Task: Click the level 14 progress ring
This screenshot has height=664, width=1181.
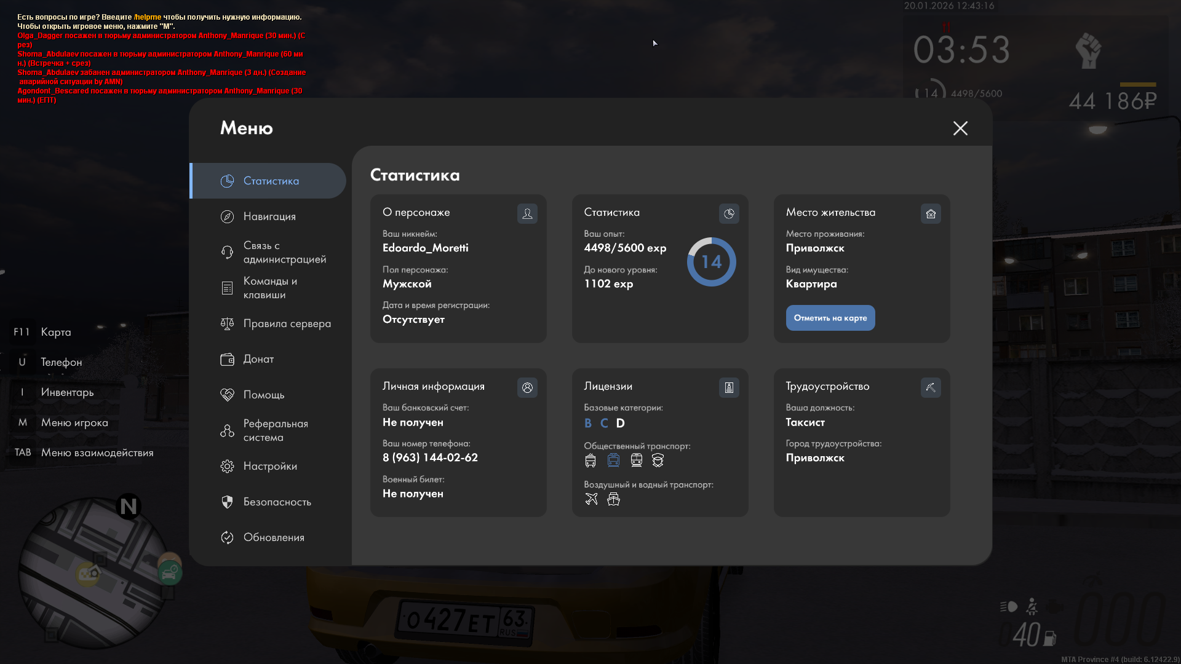Action: click(711, 262)
